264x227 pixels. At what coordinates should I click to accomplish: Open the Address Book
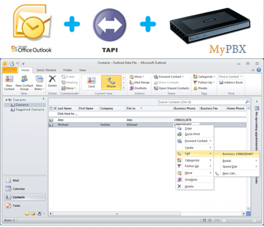point(231,82)
